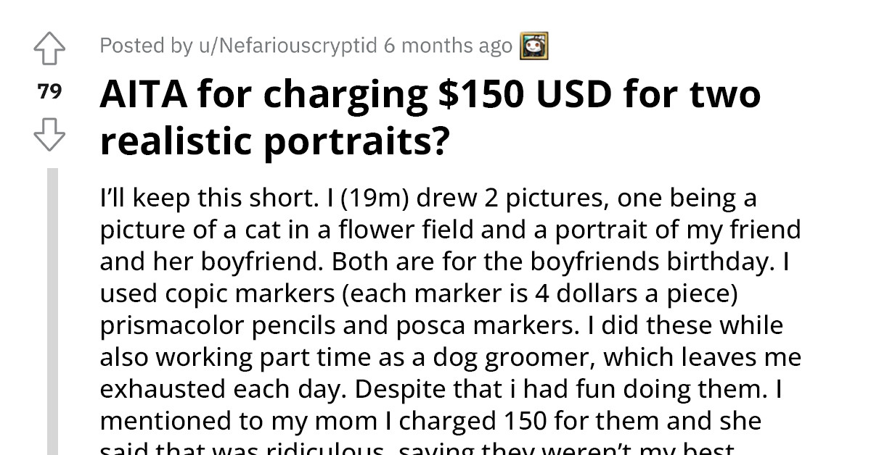The width and height of the screenshot is (871, 455).
Task: Select the downward arrow below the score
Action: [50, 134]
